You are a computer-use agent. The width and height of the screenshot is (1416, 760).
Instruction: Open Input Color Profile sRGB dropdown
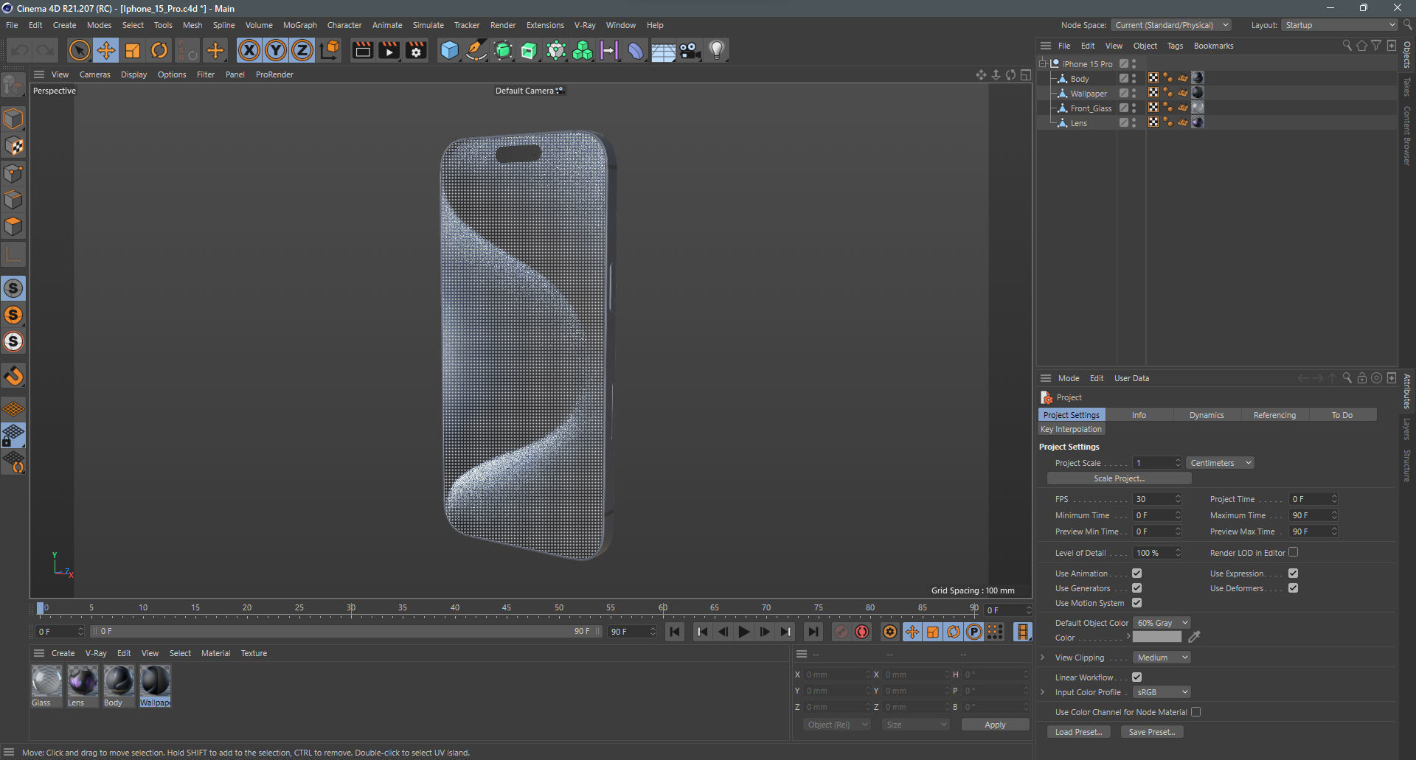[x=1162, y=692]
